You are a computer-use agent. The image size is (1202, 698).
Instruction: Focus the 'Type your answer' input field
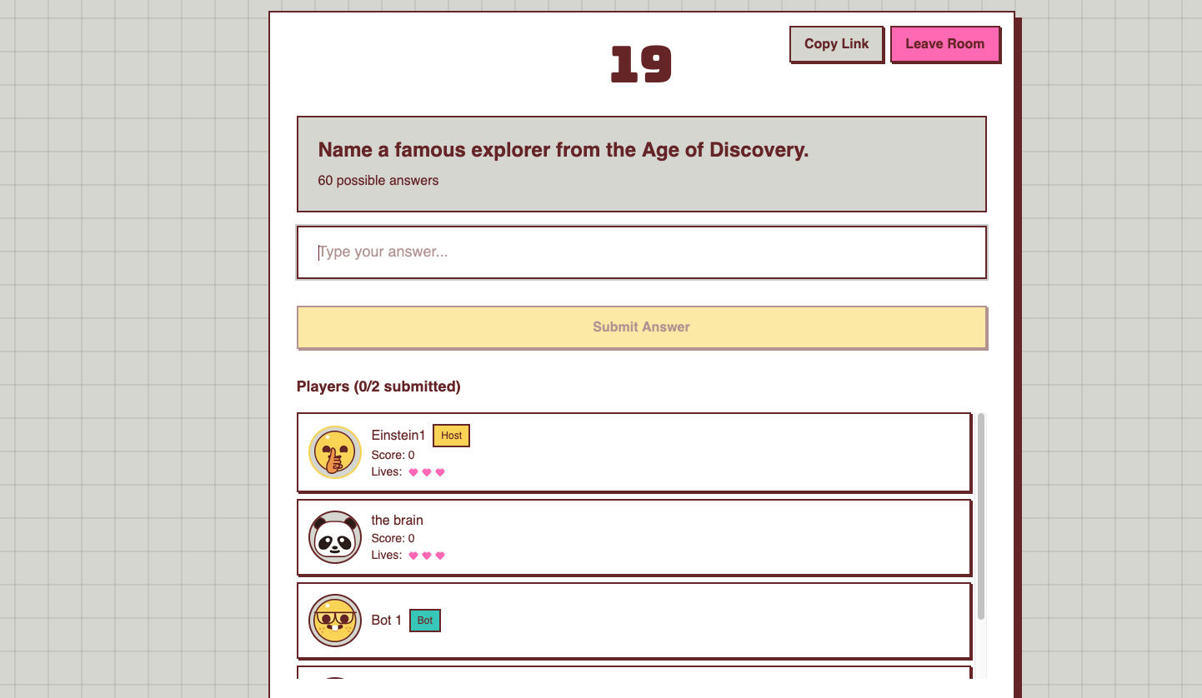tap(641, 252)
